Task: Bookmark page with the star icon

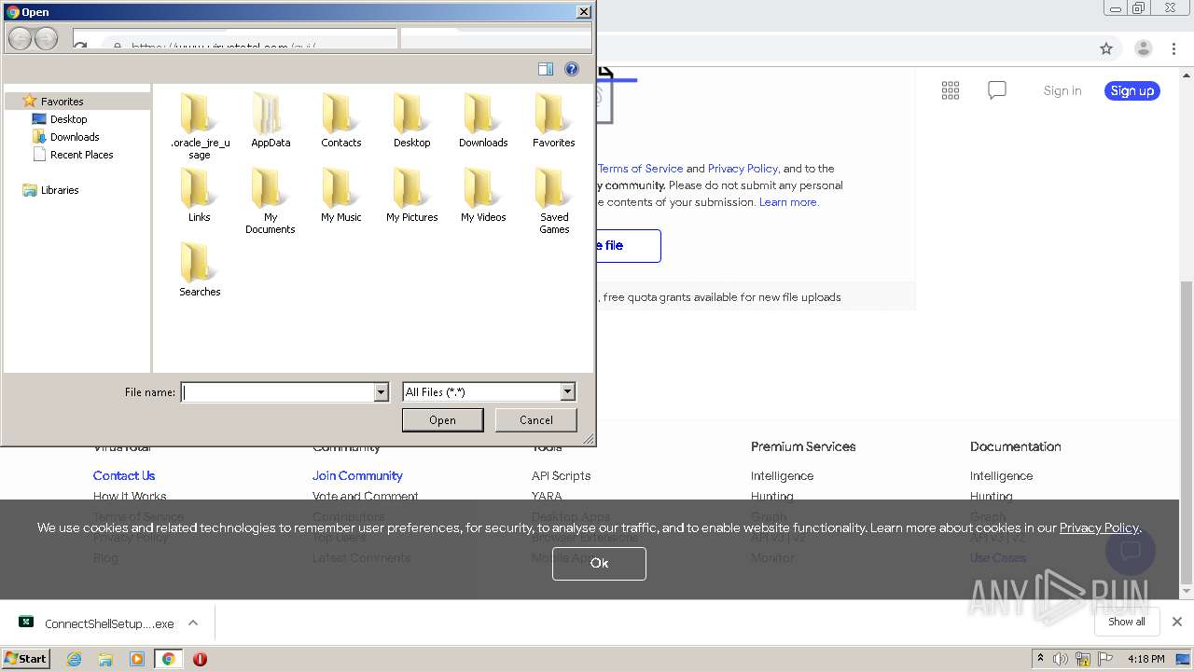Action: 1106,48
